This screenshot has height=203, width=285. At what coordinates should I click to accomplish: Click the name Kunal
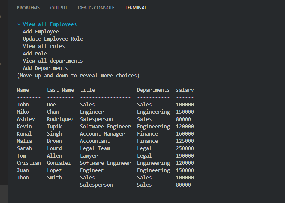[24, 133]
